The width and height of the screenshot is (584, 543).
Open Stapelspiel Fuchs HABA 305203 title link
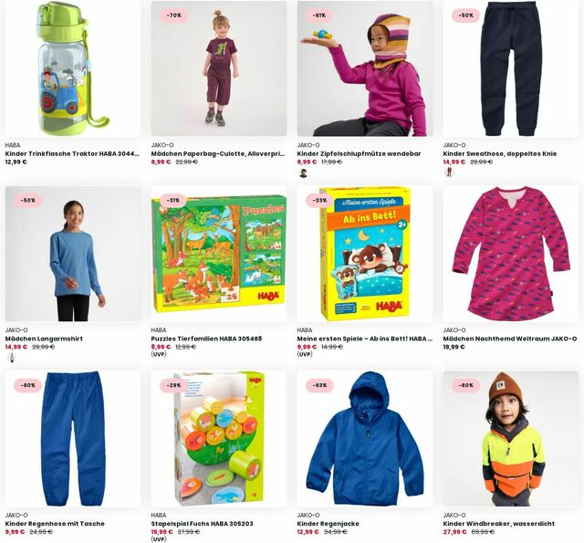(x=203, y=524)
